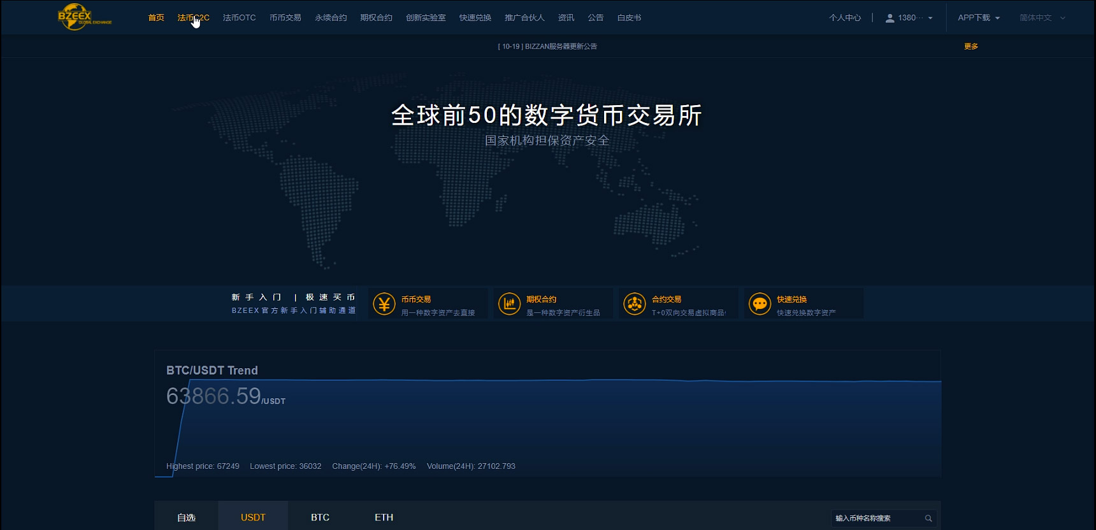Click 更多 to view more announcements
1096x530 pixels.
pos(970,47)
